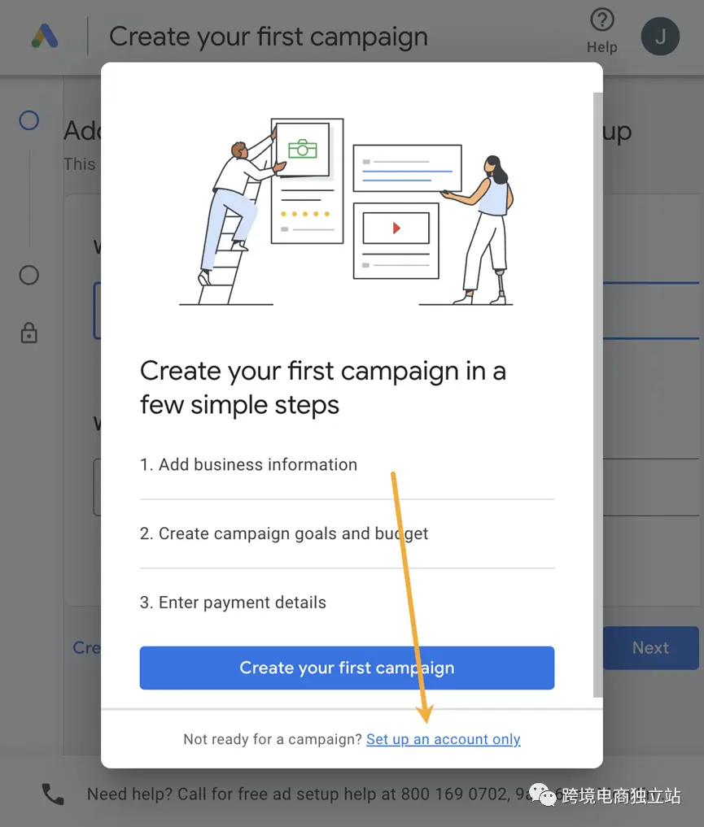
Task: Select the second grey step circle
Action: click(x=29, y=275)
